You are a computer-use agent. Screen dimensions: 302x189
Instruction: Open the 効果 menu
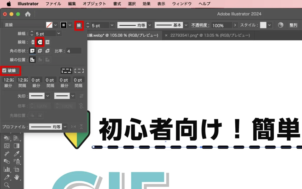pos(146,4)
